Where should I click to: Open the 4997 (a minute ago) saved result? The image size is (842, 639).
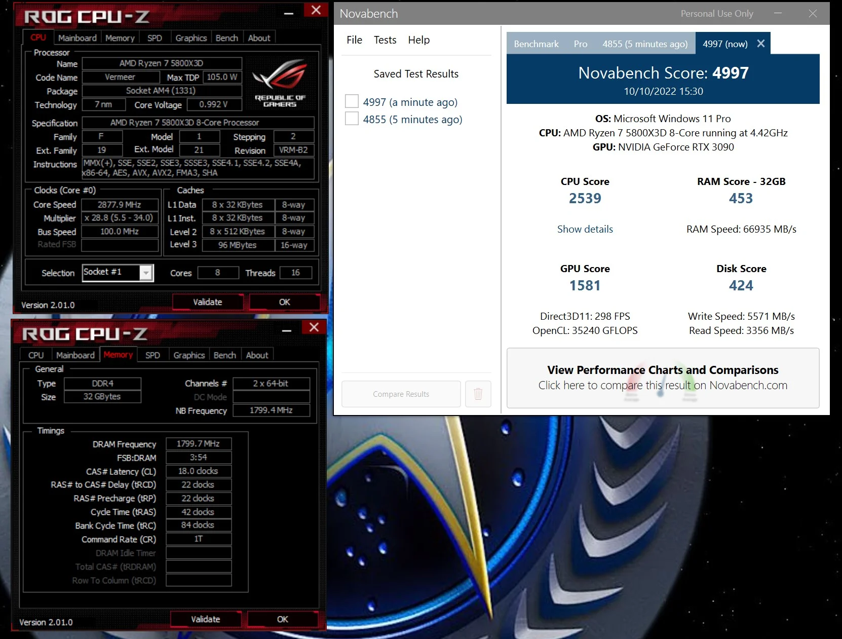[410, 102]
